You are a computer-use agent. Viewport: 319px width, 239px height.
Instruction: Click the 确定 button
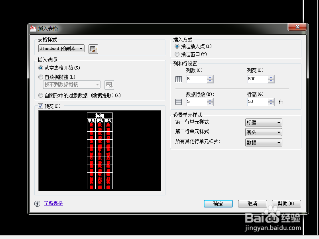point(218,203)
